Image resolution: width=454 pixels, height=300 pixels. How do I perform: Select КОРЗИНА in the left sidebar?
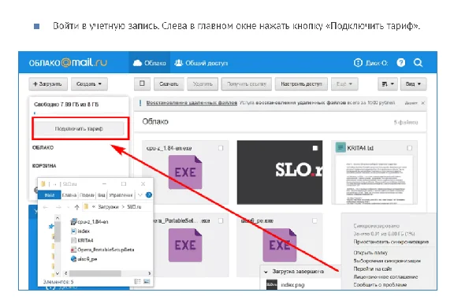point(44,166)
